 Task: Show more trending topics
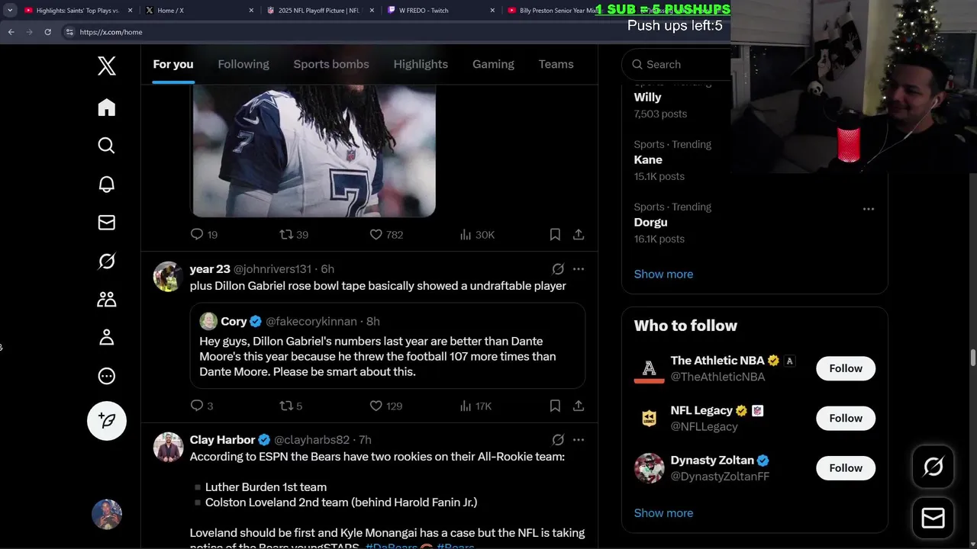click(663, 274)
